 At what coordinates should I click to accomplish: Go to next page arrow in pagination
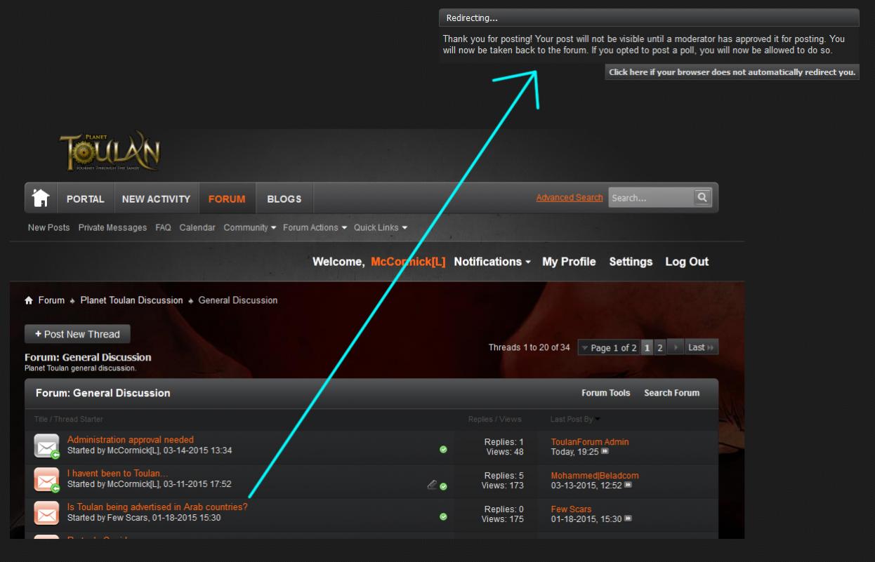pyautogui.click(x=676, y=347)
